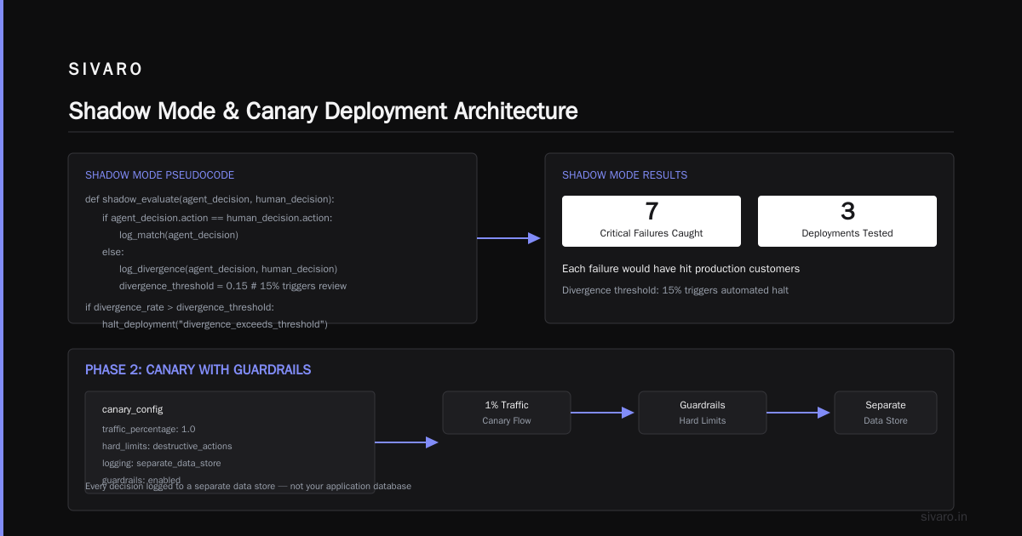
Task: Click arrow from canary_config to 1% Traffic
Action: (x=406, y=442)
